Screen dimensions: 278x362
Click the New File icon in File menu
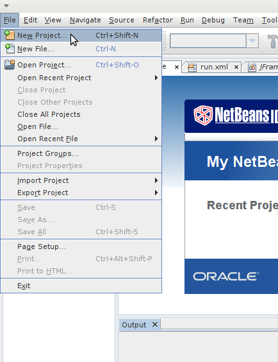tap(10, 49)
